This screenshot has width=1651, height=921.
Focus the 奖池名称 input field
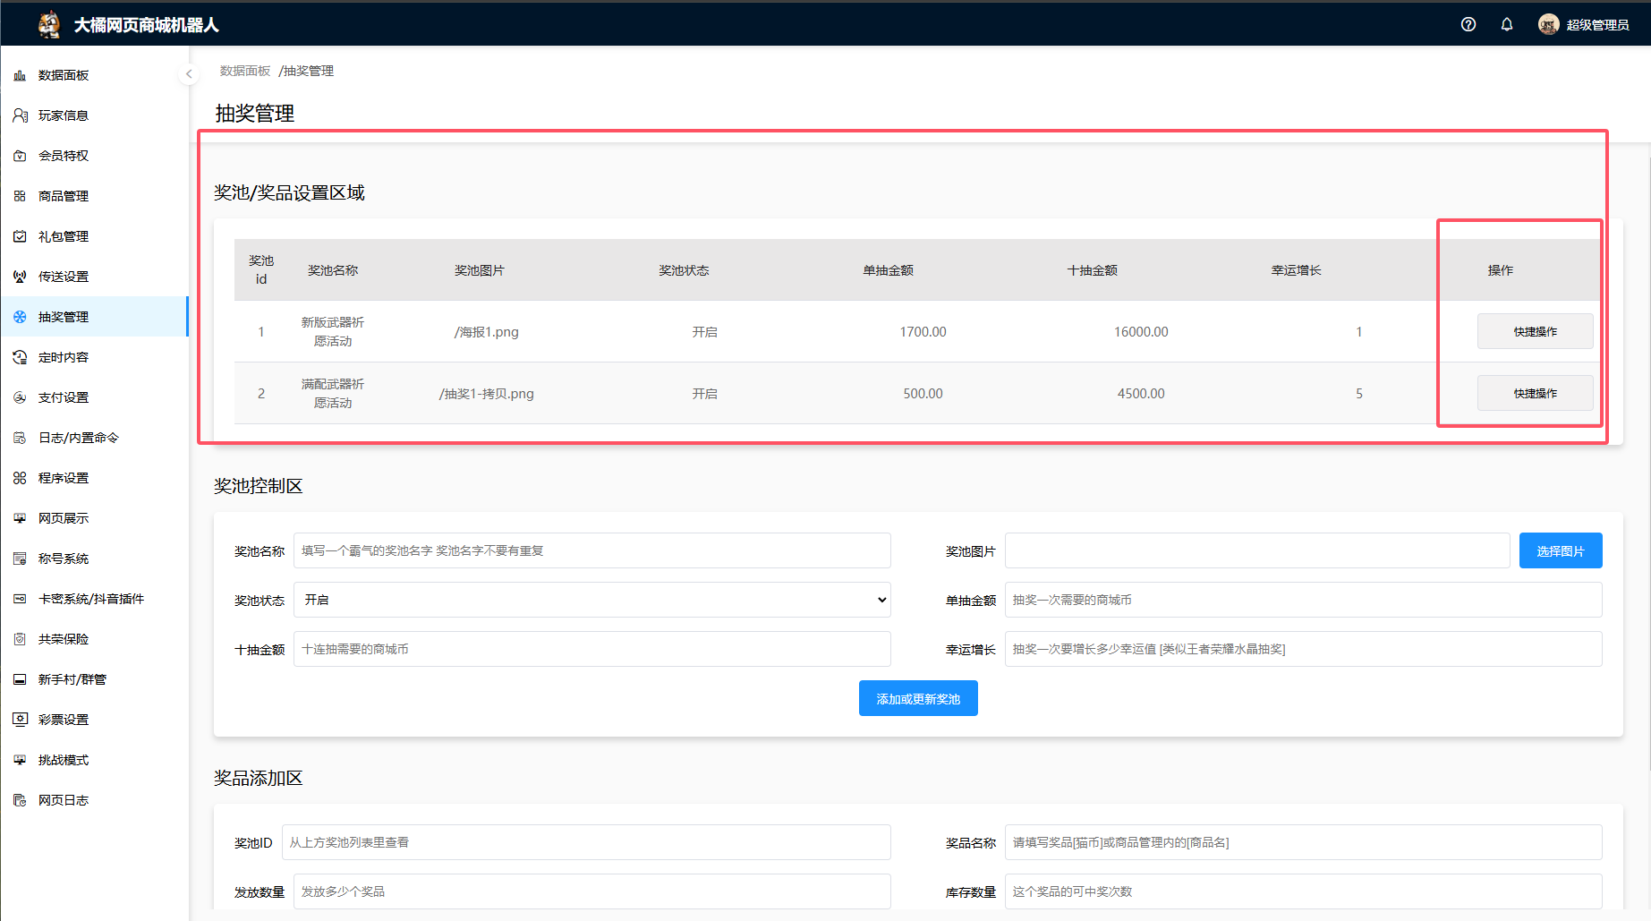(x=591, y=550)
